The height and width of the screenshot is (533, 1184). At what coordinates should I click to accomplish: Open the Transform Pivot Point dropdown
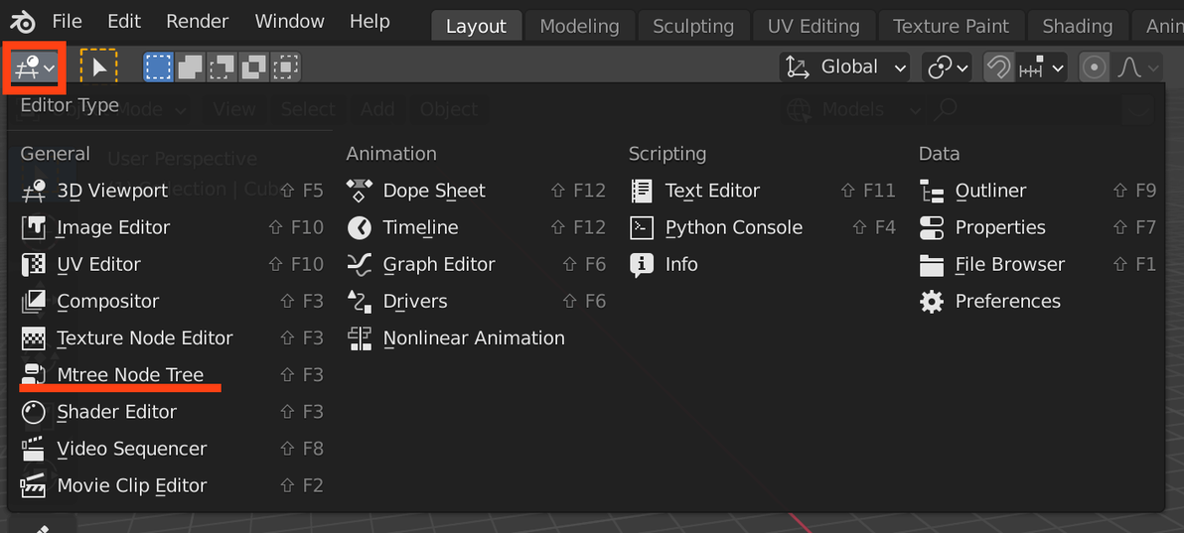(x=948, y=67)
